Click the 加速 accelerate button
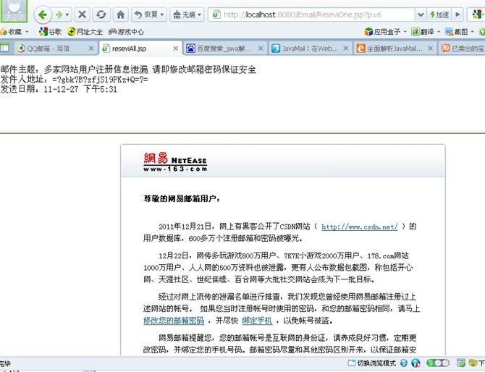This screenshot has width=485, height=372. (439, 14)
